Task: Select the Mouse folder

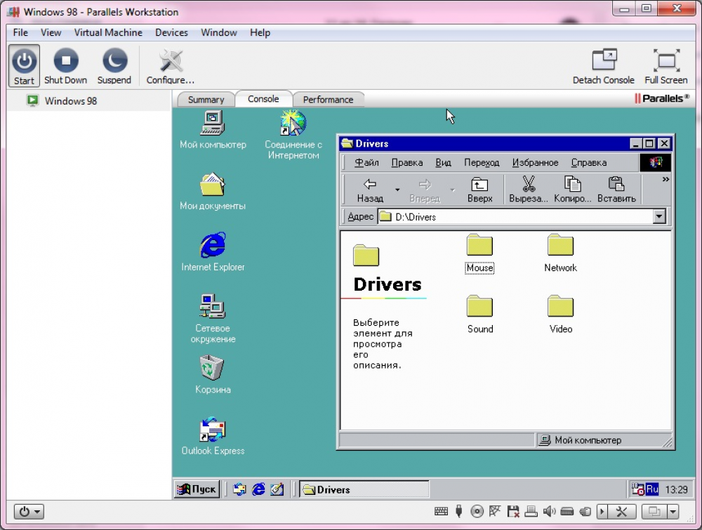Action: coord(479,254)
